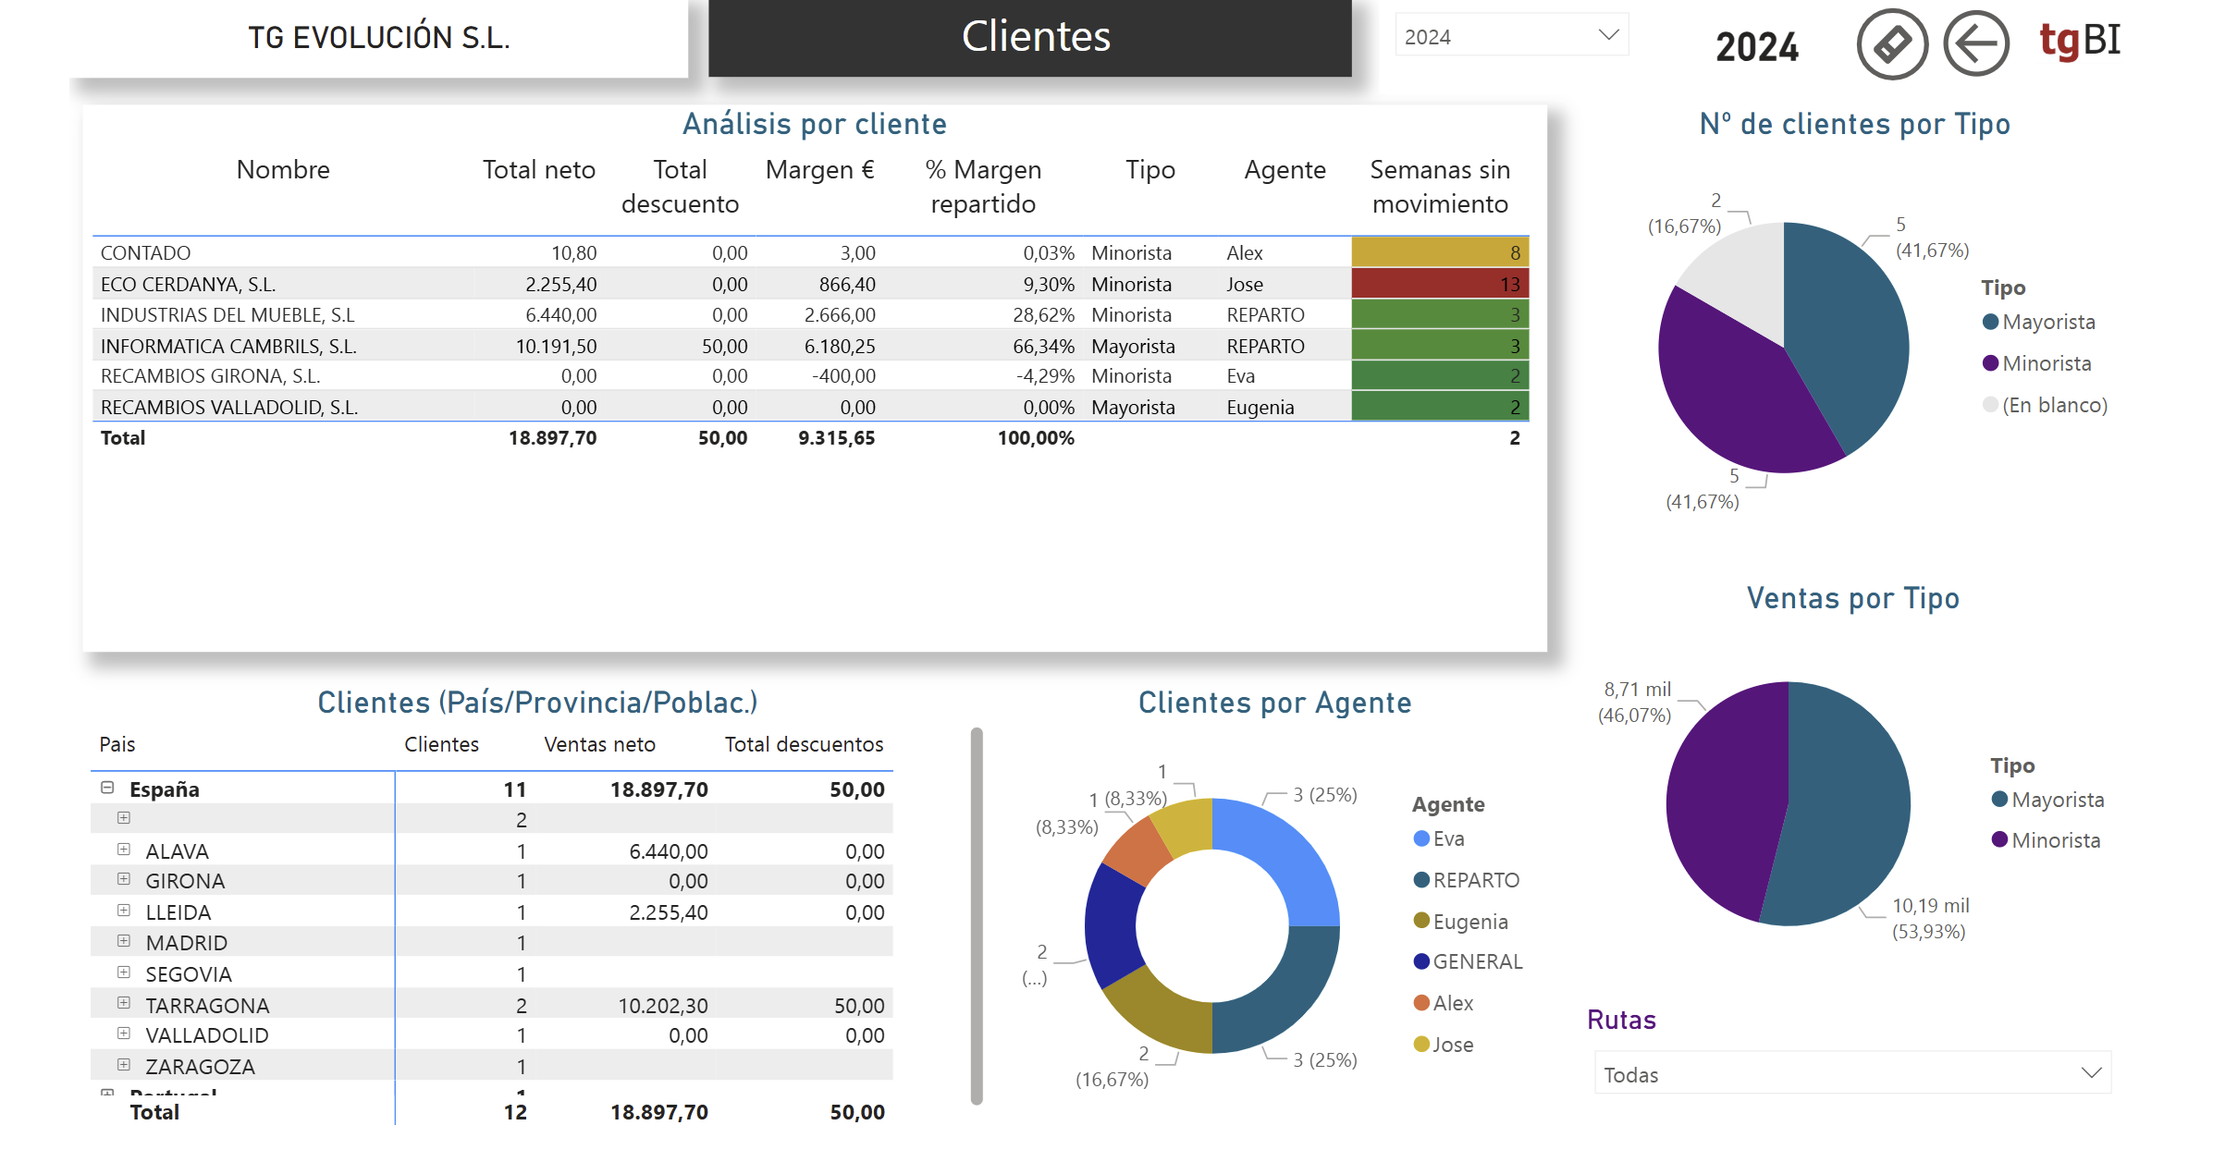Click the País table vertical scrollbar

coord(977,915)
